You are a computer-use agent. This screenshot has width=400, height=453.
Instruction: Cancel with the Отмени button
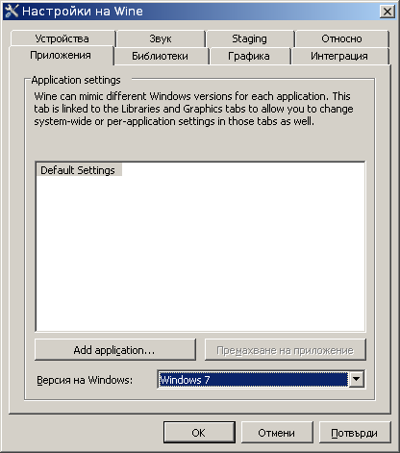[x=277, y=433]
